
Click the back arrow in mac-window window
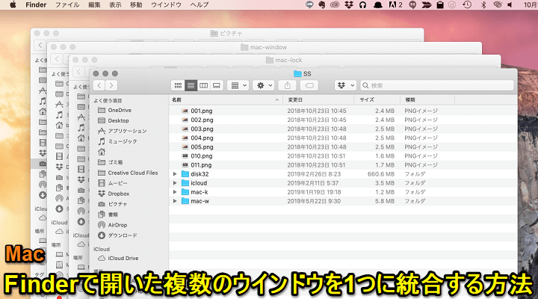tap(57, 59)
